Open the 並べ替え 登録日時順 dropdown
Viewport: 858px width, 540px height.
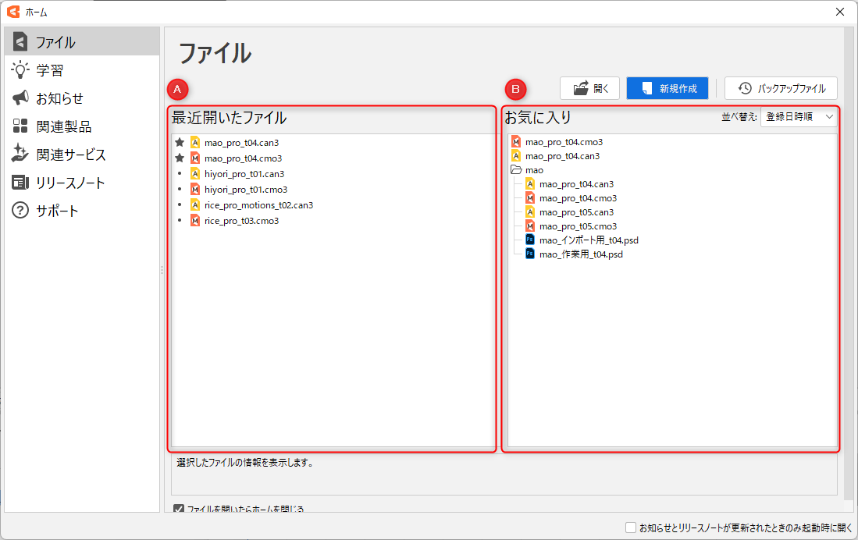[x=799, y=117]
